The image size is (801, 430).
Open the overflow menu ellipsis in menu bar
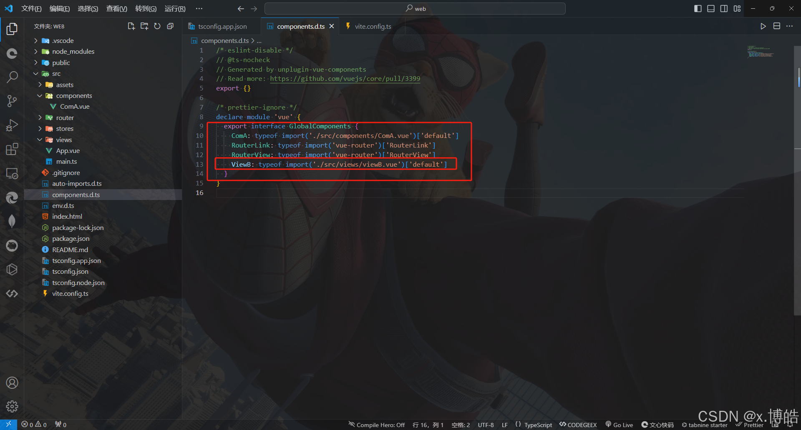coord(199,9)
